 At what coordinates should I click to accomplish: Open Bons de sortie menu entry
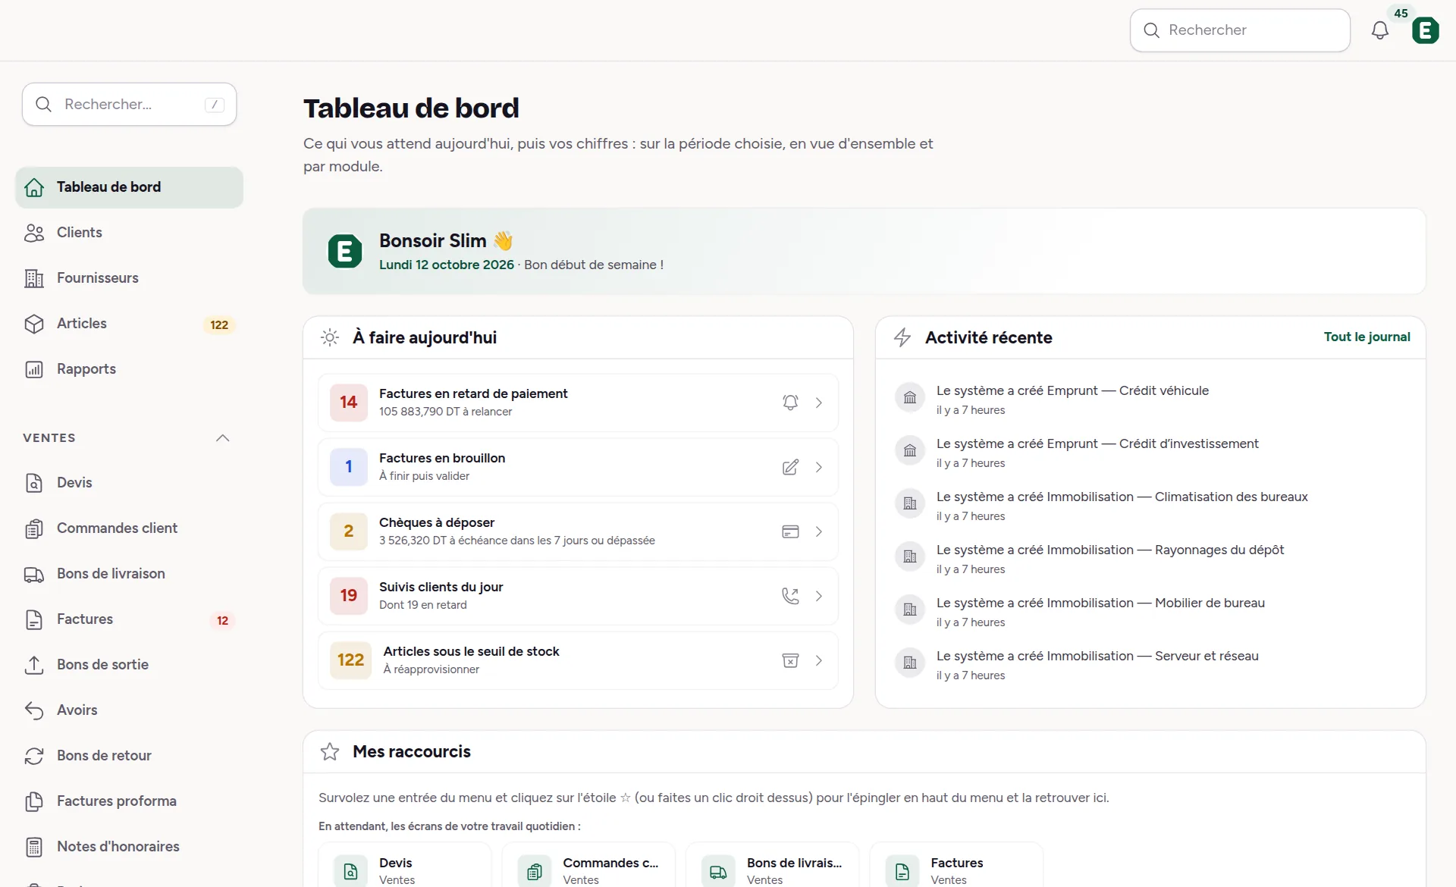129,665
